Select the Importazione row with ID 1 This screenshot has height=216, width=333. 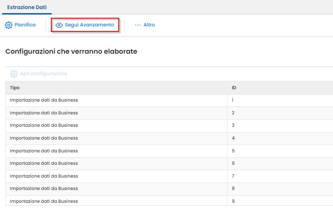tap(44, 100)
